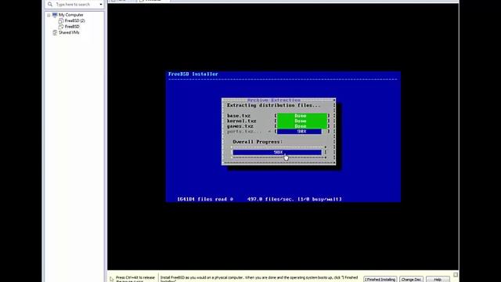Screen dimensions: 501x282
Task: Select My Computer in the library
Action: tap(71, 15)
